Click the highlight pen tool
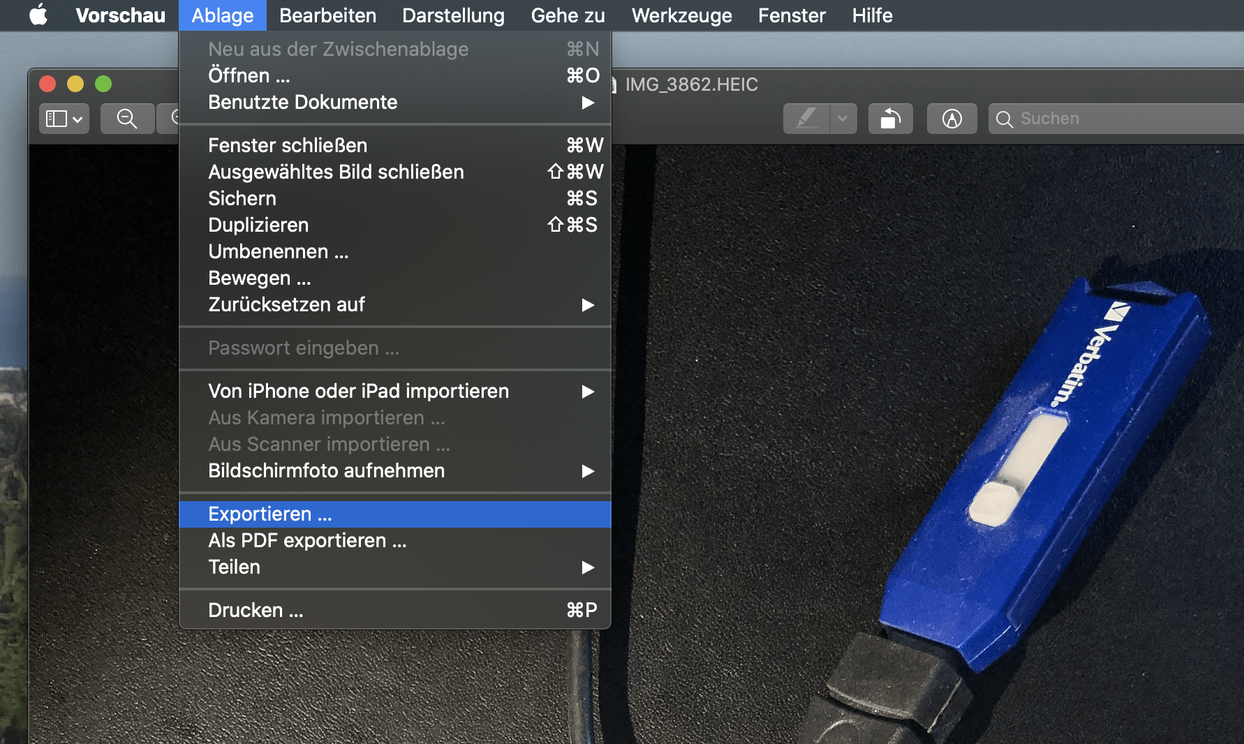Image resolution: width=1244 pixels, height=744 pixels. pos(806,119)
